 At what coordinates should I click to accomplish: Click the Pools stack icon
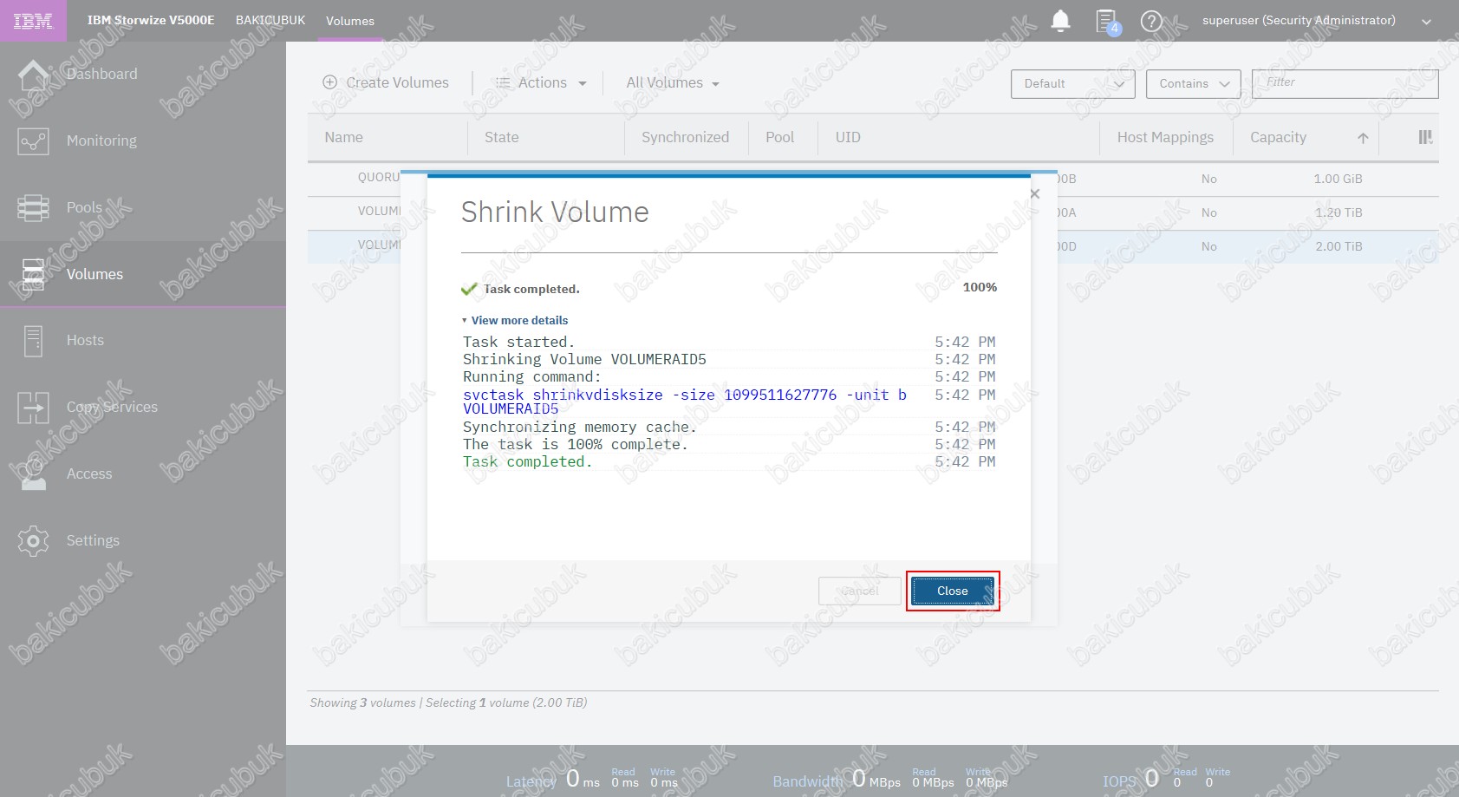coord(33,208)
